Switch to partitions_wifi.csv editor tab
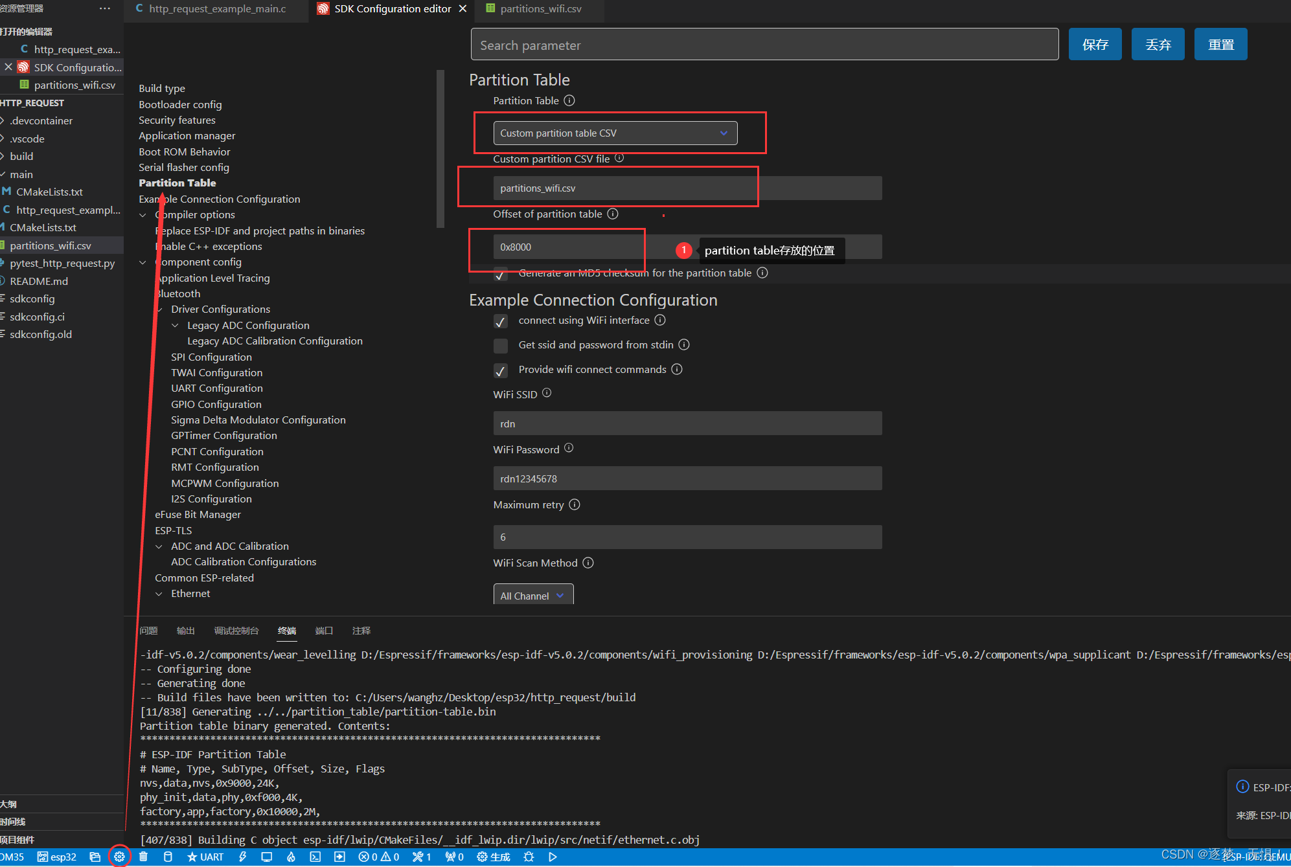This screenshot has height=867, width=1291. (540, 9)
